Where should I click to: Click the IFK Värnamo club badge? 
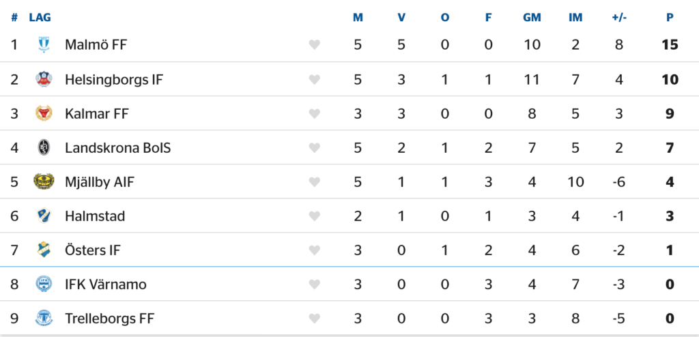44,284
